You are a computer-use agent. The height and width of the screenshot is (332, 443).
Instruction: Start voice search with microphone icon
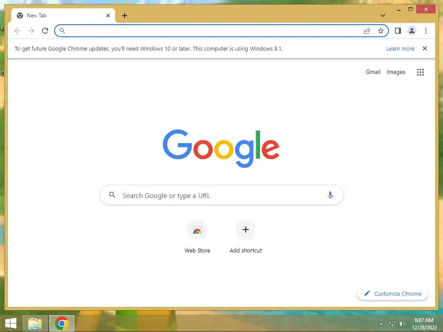coord(330,195)
